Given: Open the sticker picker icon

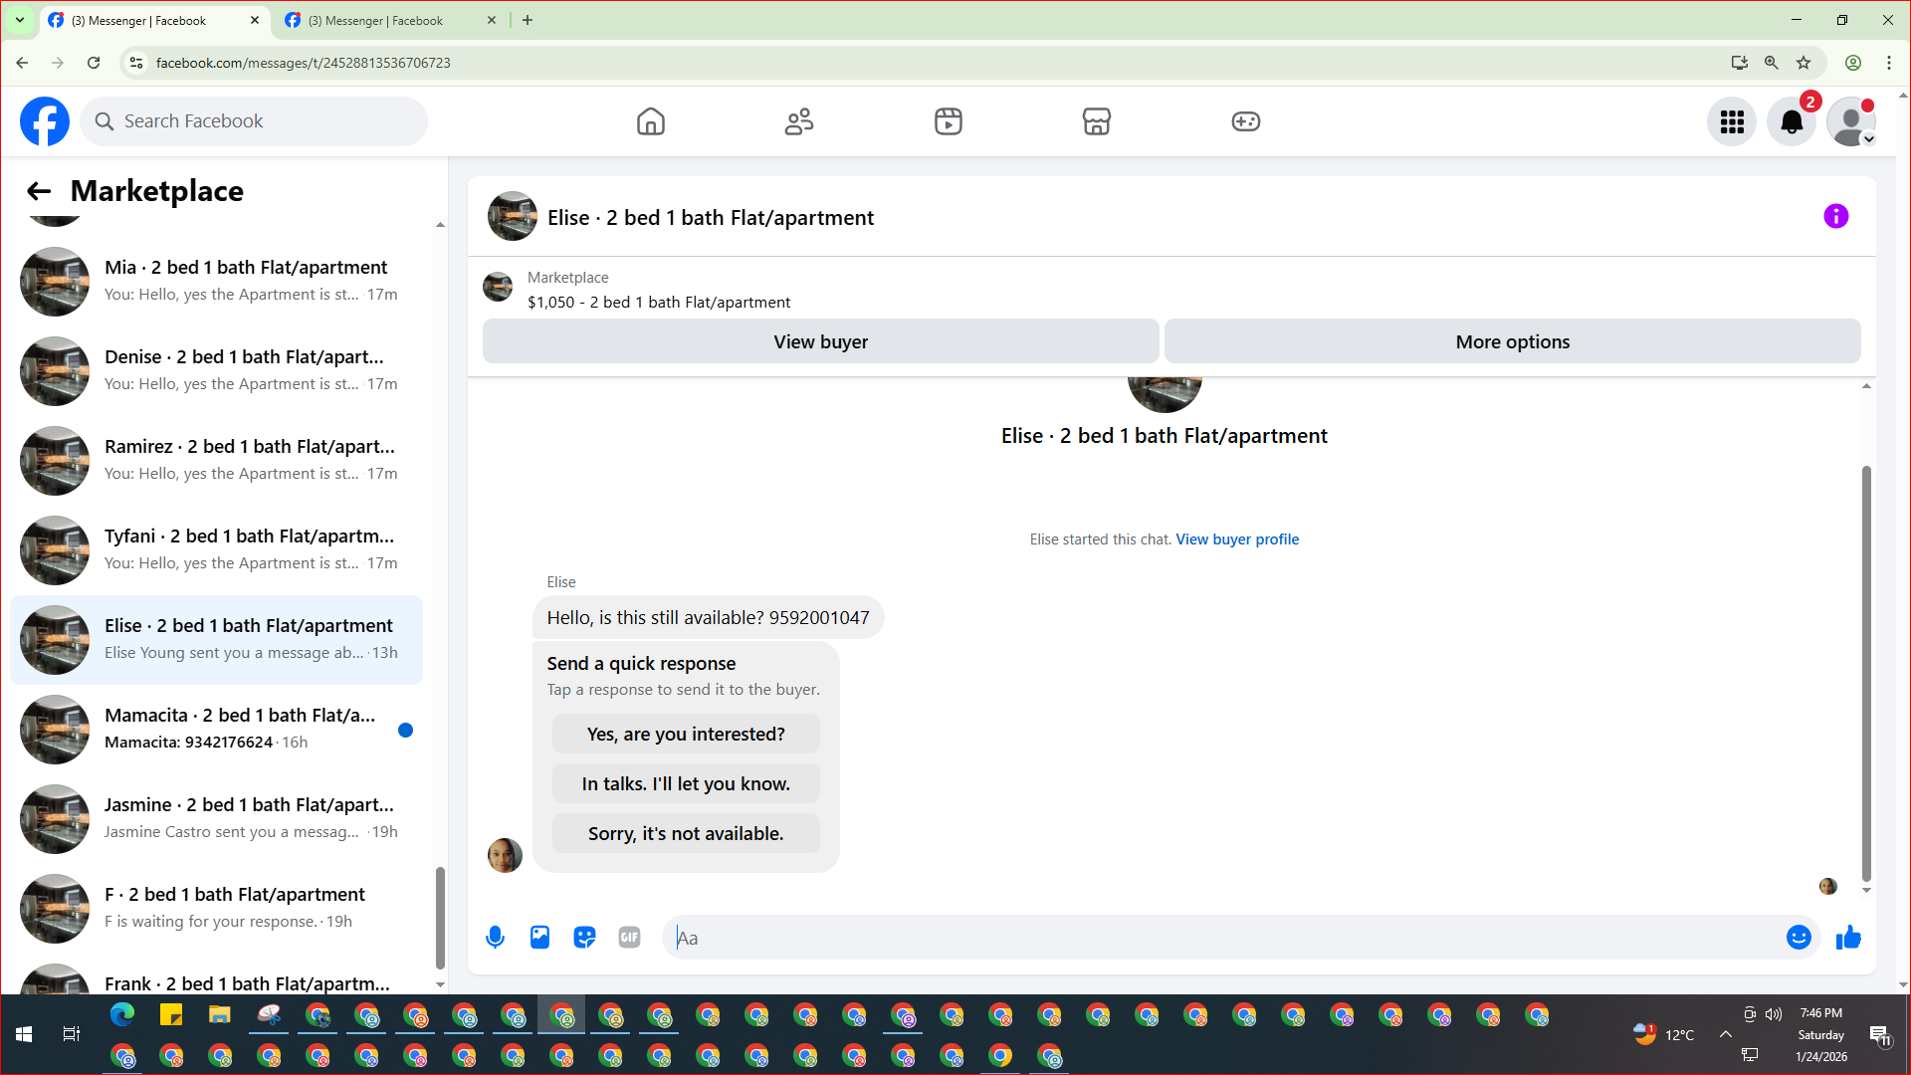Looking at the screenshot, I should (x=584, y=938).
